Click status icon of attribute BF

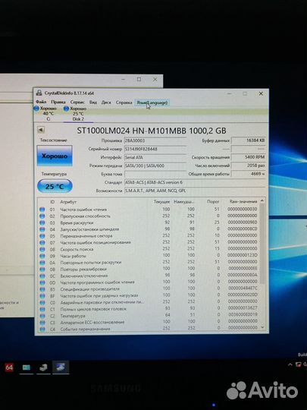(x=42, y=296)
